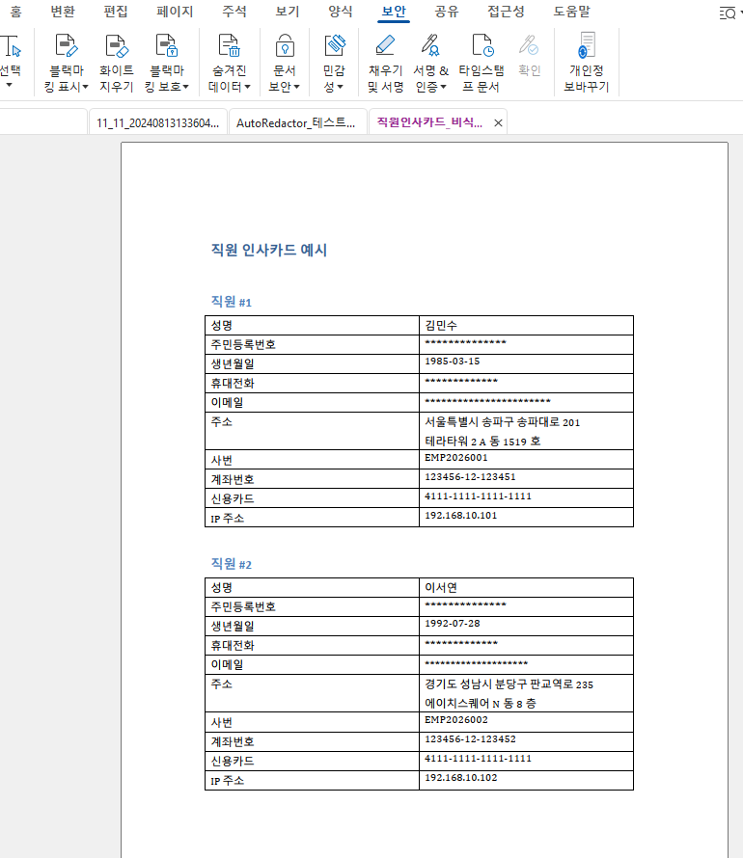Expand the 문서 보안 dropdown arrow
743x858 pixels.
pos(297,87)
